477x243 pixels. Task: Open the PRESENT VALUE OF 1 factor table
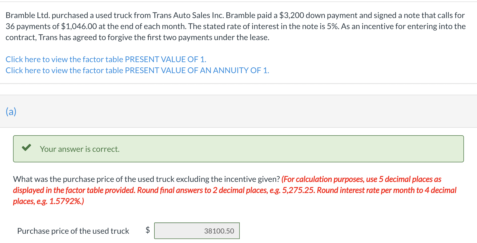(x=105, y=59)
